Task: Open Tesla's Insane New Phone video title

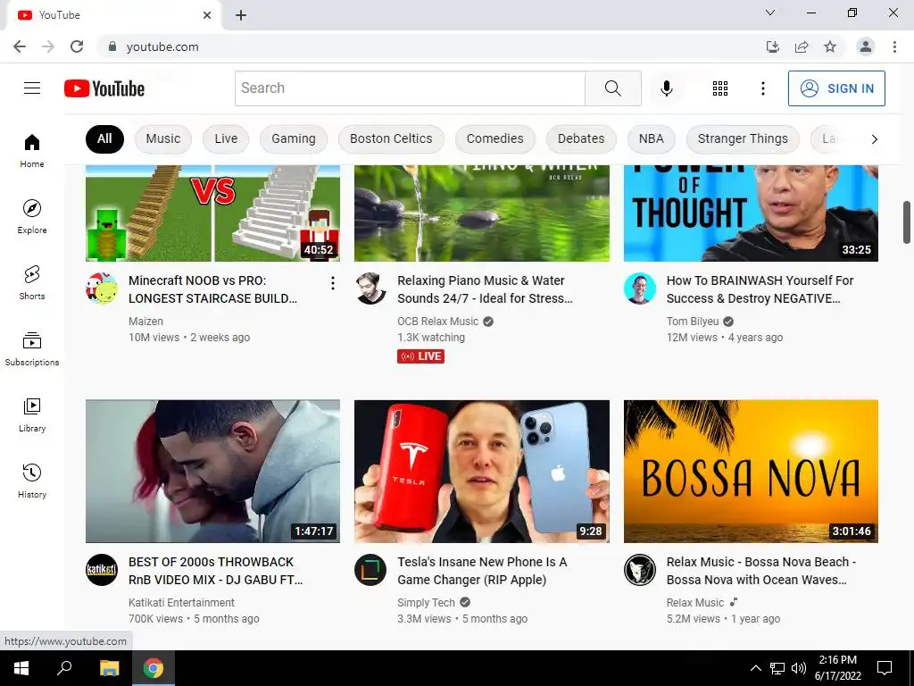Action: [x=482, y=571]
